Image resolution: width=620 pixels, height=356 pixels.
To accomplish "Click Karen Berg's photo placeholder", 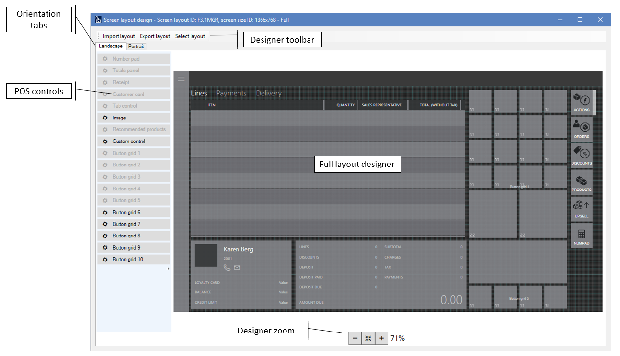I will (x=206, y=255).
